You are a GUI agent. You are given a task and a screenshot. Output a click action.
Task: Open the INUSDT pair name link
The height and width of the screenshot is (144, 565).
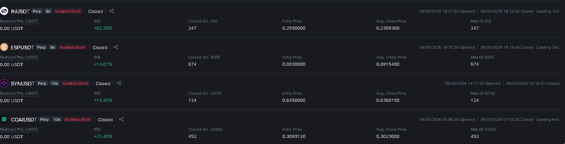point(20,11)
